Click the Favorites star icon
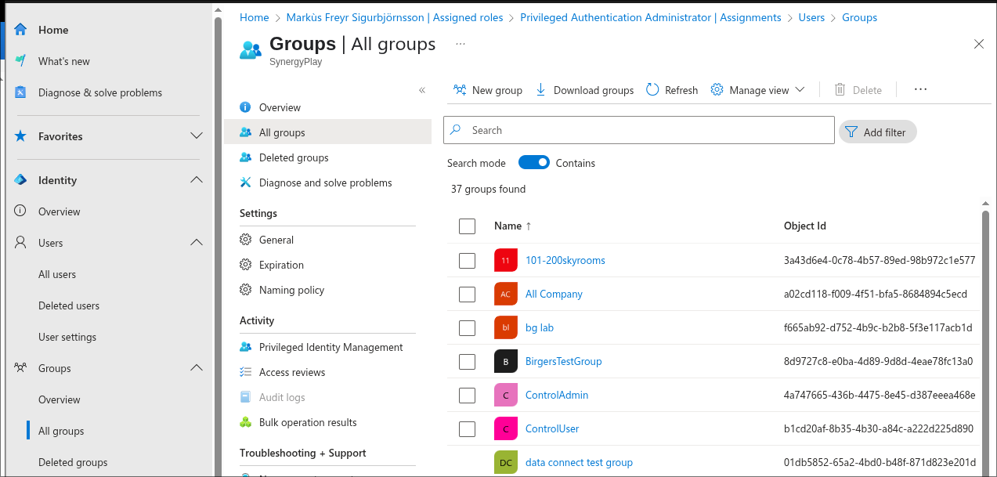Image resolution: width=997 pixels, height=477 pixels. [x=21, y=136]
